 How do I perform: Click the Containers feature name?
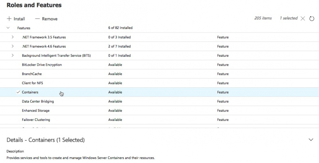coord(30,92)
